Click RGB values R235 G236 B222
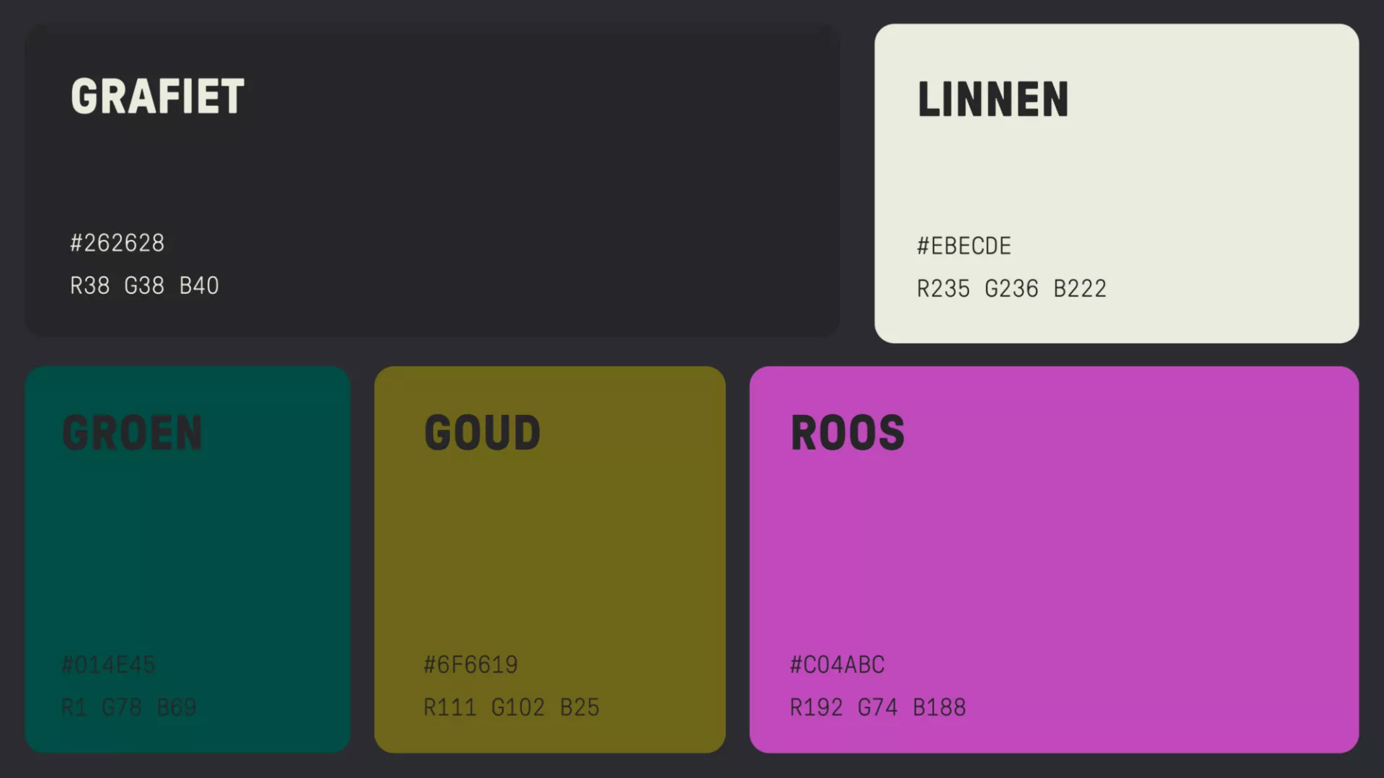 (1011, 289)
